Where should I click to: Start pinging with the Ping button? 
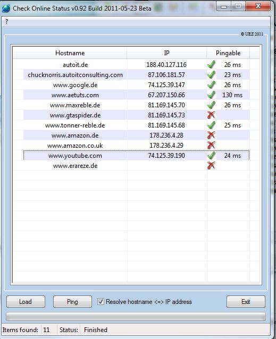72,301
